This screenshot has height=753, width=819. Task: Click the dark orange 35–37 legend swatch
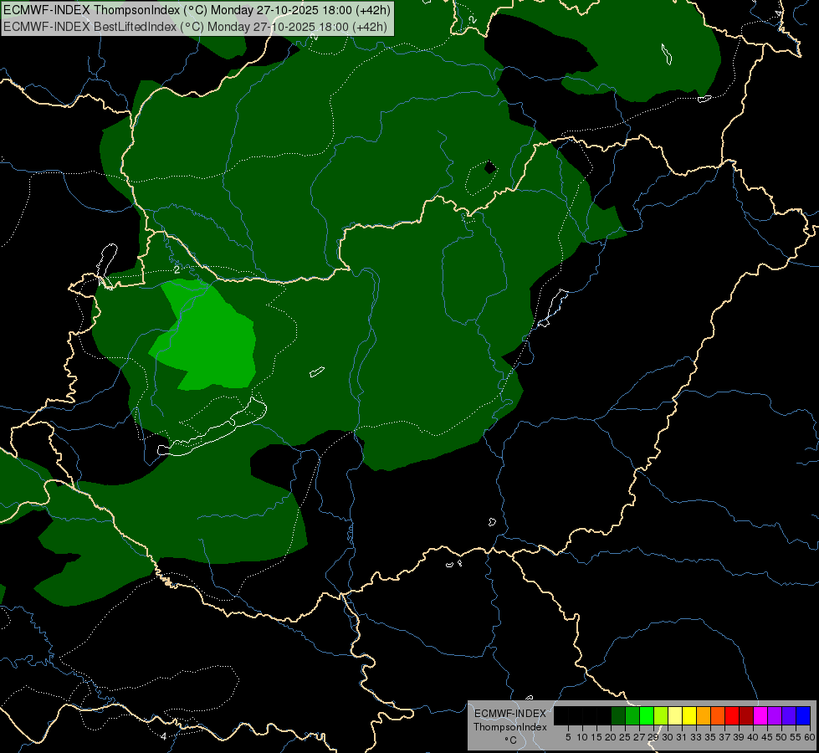pyautogui.click(x=718, y=715)
